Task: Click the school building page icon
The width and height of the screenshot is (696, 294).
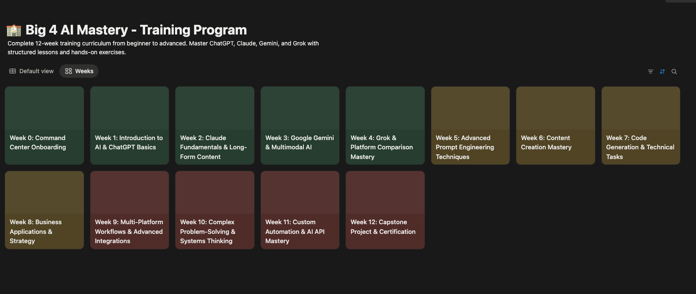Action: click(x=14, y=30)
